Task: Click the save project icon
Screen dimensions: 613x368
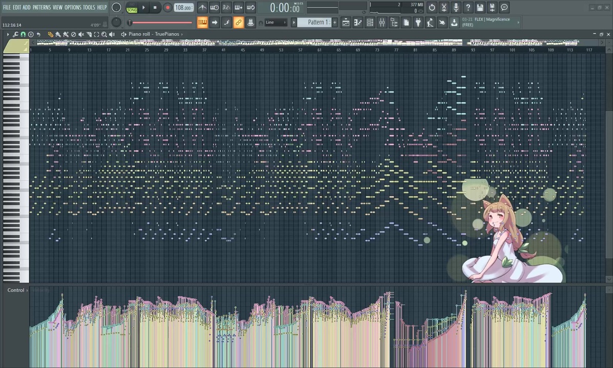Action: (x=480, y=8)
